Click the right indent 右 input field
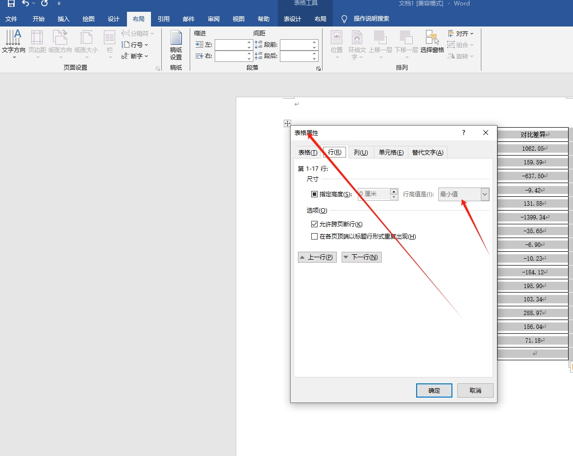The image size is (573, 456). click(x=230, y=56)
